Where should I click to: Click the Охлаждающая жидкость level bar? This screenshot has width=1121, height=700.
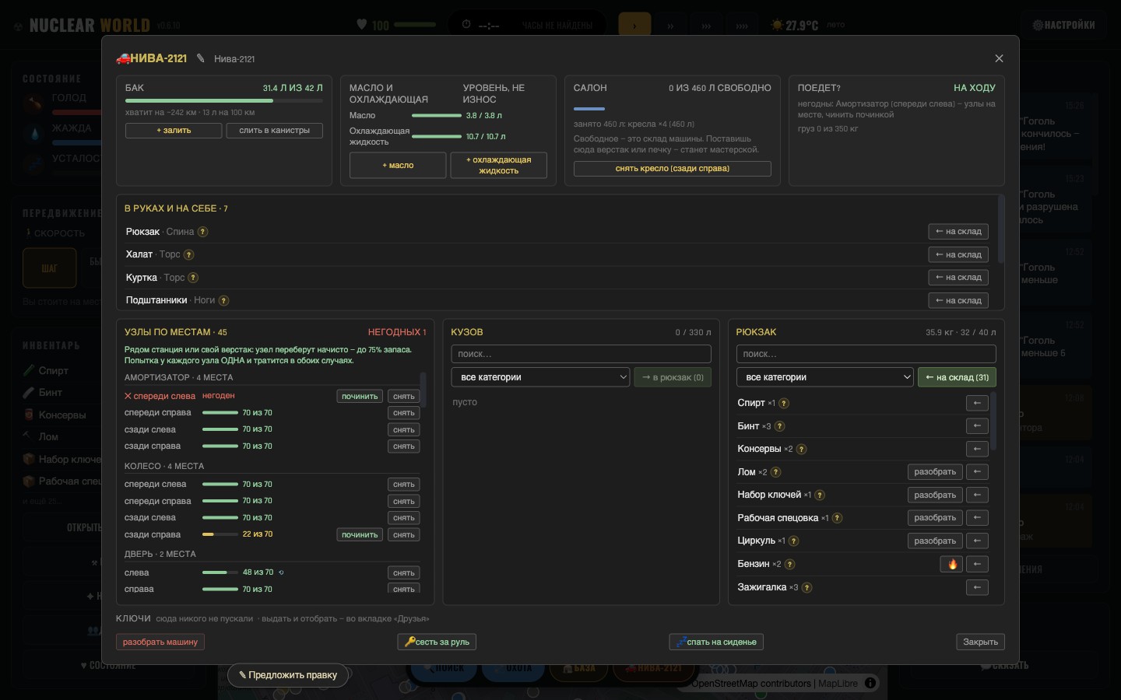click(437, 137)
